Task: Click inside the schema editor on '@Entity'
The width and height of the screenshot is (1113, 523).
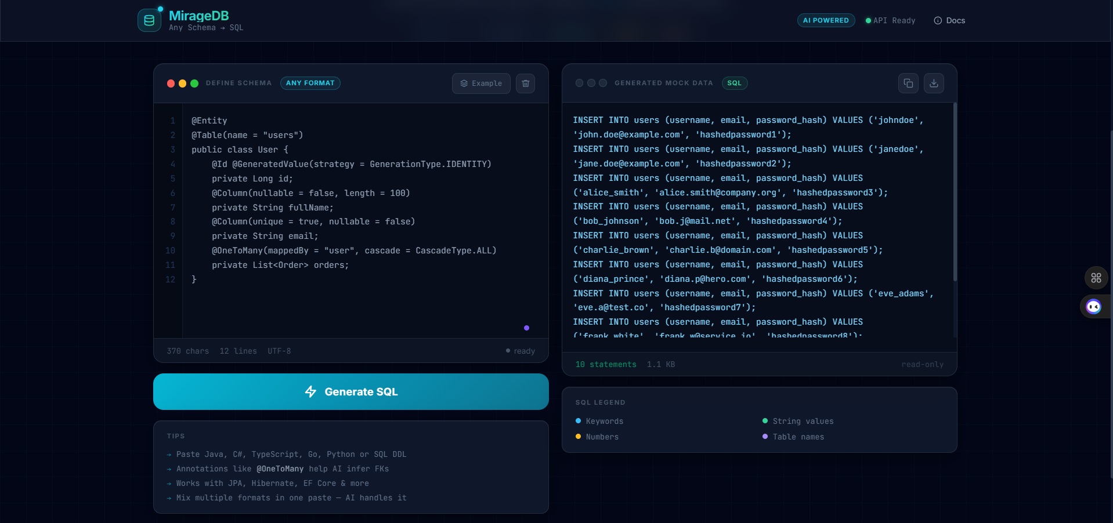Action: [x=209, y=121]
